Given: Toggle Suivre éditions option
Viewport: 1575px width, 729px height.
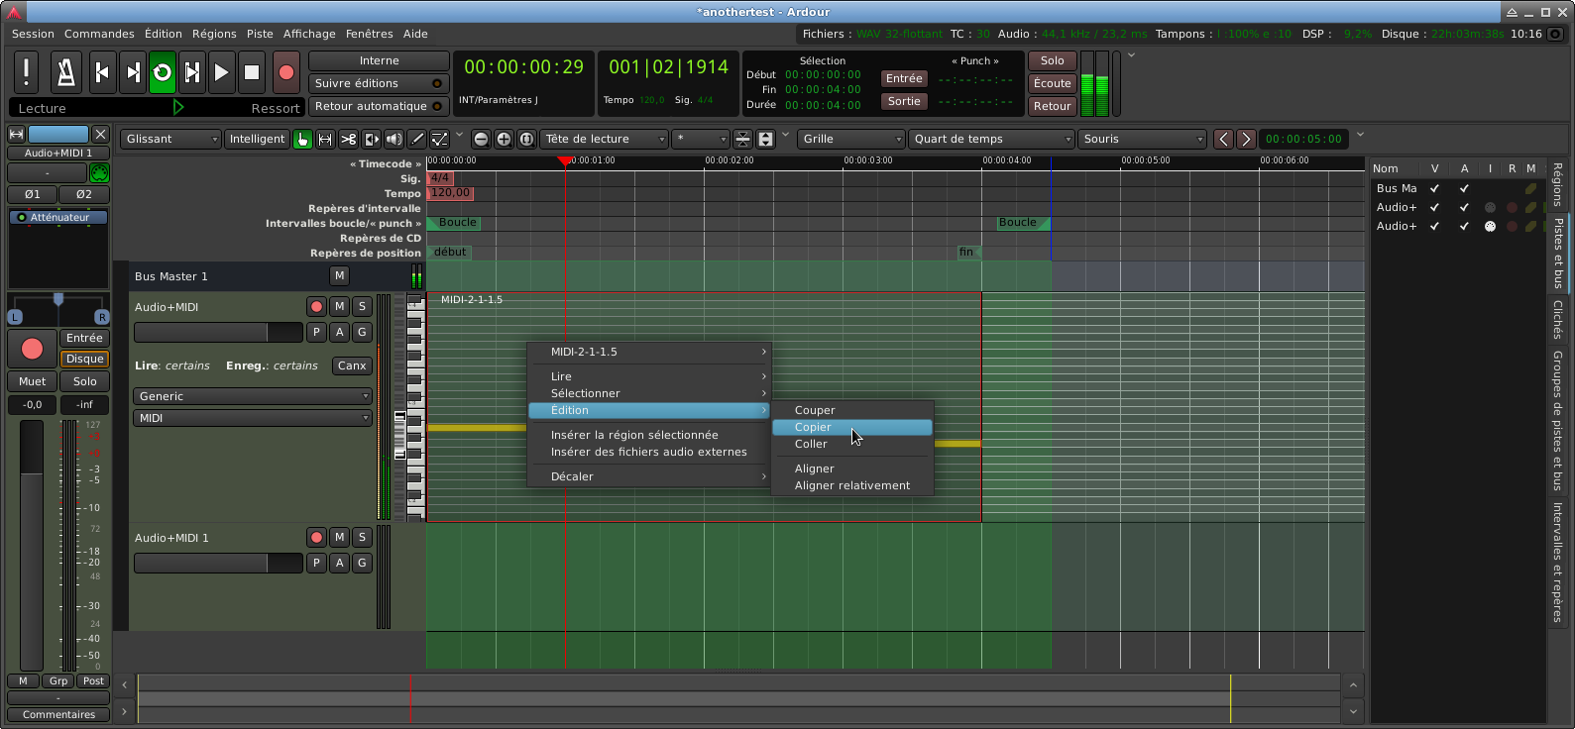Looking at the screenshot, I should [378, 83].
